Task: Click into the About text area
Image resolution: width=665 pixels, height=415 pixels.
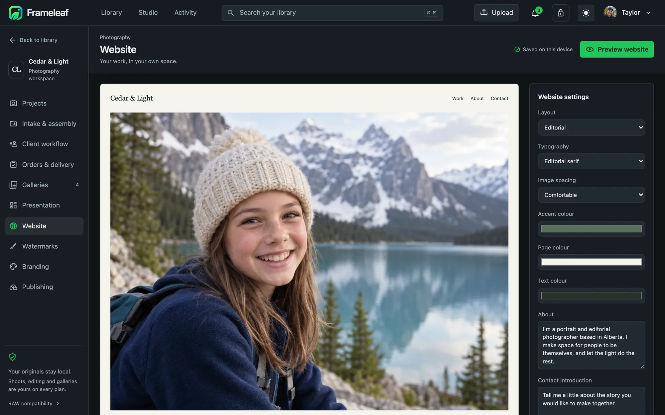Action: point(591,345)
